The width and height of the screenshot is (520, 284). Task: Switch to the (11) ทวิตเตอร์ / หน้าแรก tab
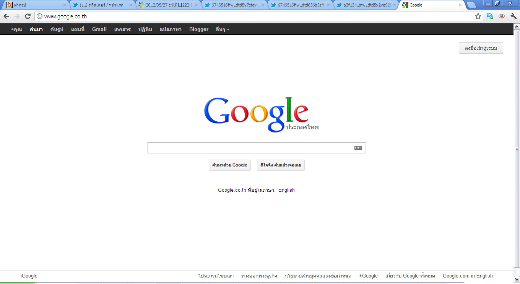pos(102,5)
